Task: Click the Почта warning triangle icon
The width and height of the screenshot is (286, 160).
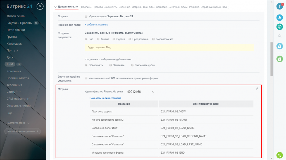Action: 17,51
